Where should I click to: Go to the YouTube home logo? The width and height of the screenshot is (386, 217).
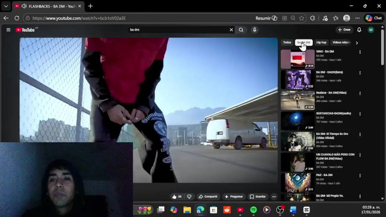25,30
